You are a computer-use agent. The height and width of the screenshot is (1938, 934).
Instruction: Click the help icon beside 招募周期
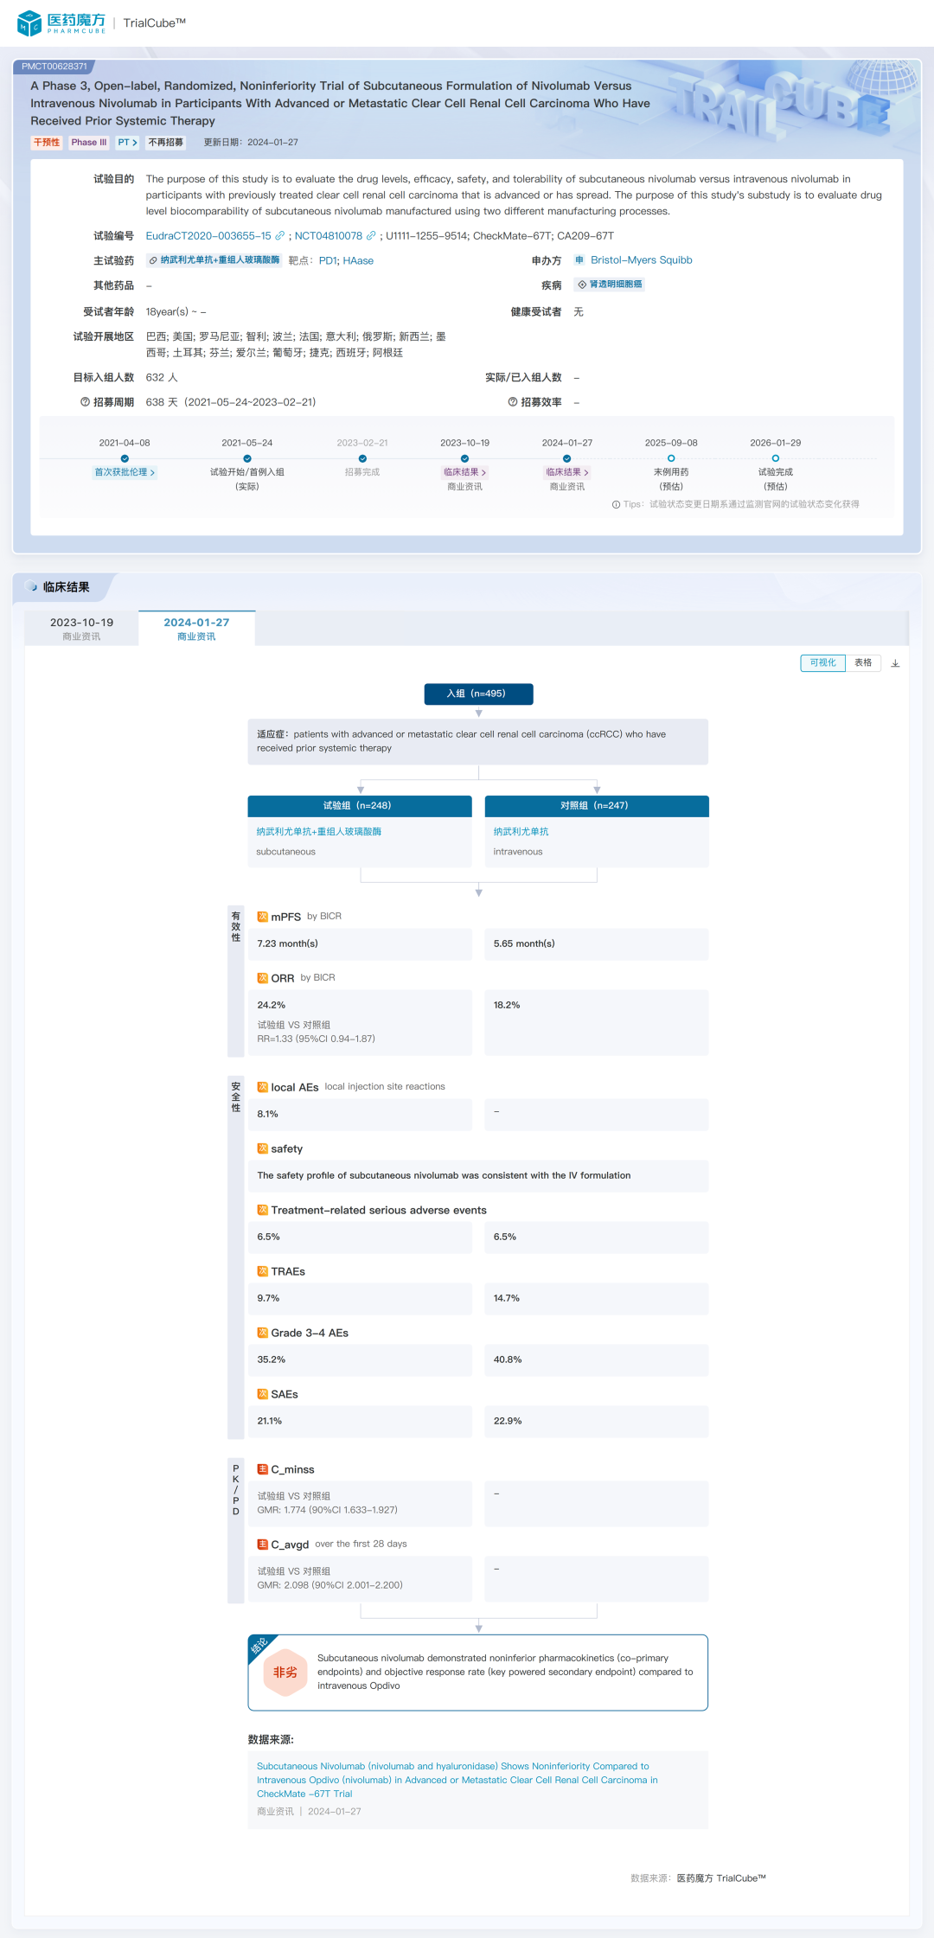tap(85, 402)
